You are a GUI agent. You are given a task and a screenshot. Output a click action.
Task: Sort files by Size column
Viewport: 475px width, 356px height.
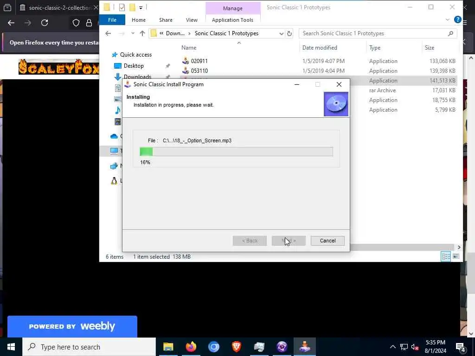point(429,48)
